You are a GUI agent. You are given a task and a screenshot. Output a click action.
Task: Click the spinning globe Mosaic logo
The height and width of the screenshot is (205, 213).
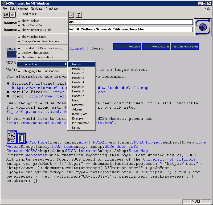pyautogui.click(x=203, y=27)
